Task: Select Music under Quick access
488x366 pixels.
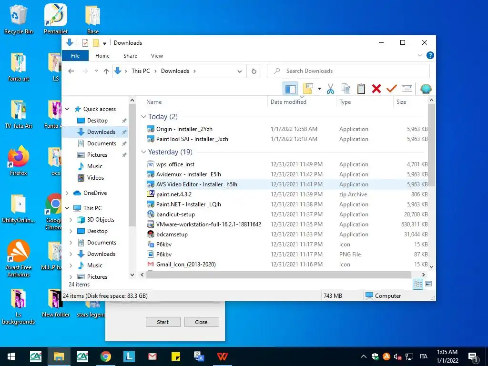Action: [95, 166]
